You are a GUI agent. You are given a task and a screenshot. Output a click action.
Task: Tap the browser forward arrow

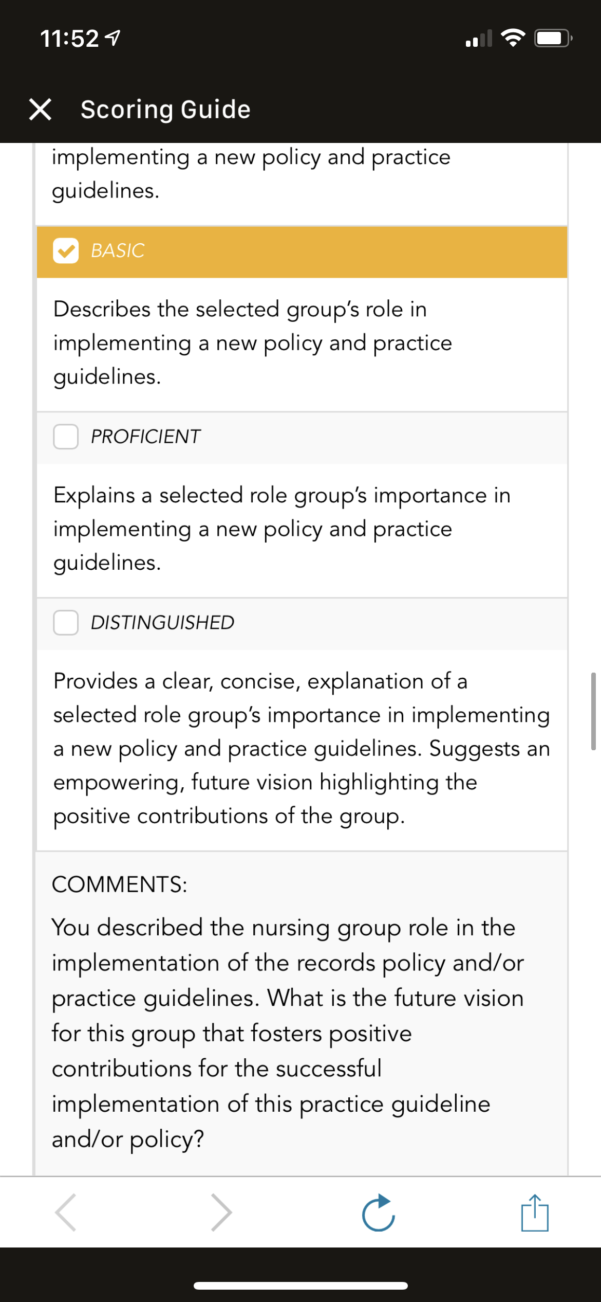[221, 1212]
